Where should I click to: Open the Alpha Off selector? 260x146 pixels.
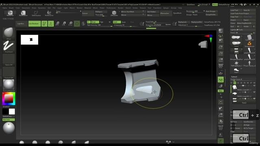[9, 60]
